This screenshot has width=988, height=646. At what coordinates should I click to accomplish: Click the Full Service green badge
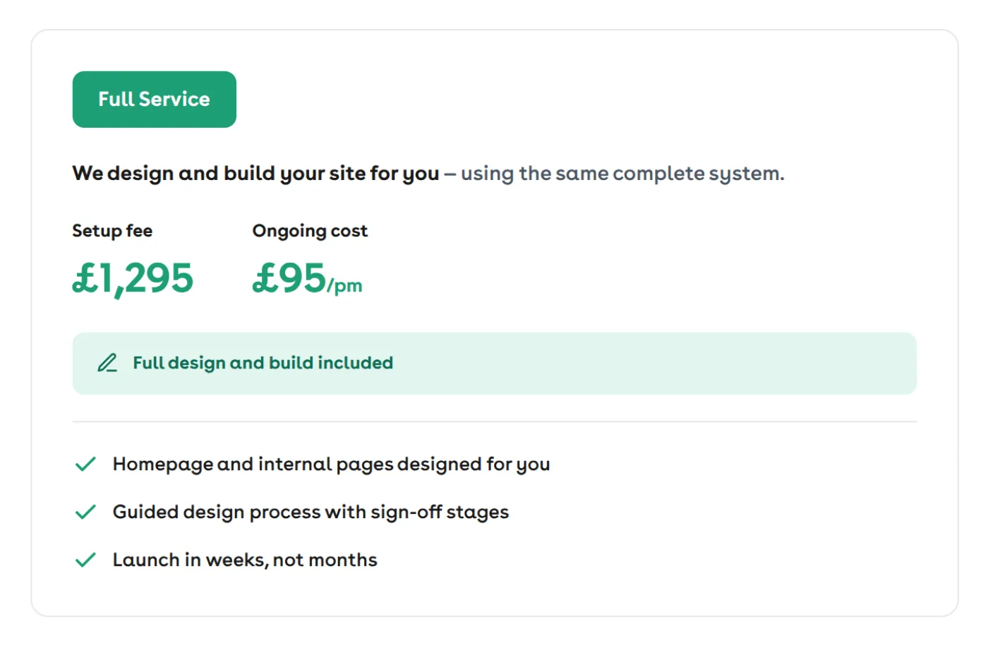(x=154, y=100)
